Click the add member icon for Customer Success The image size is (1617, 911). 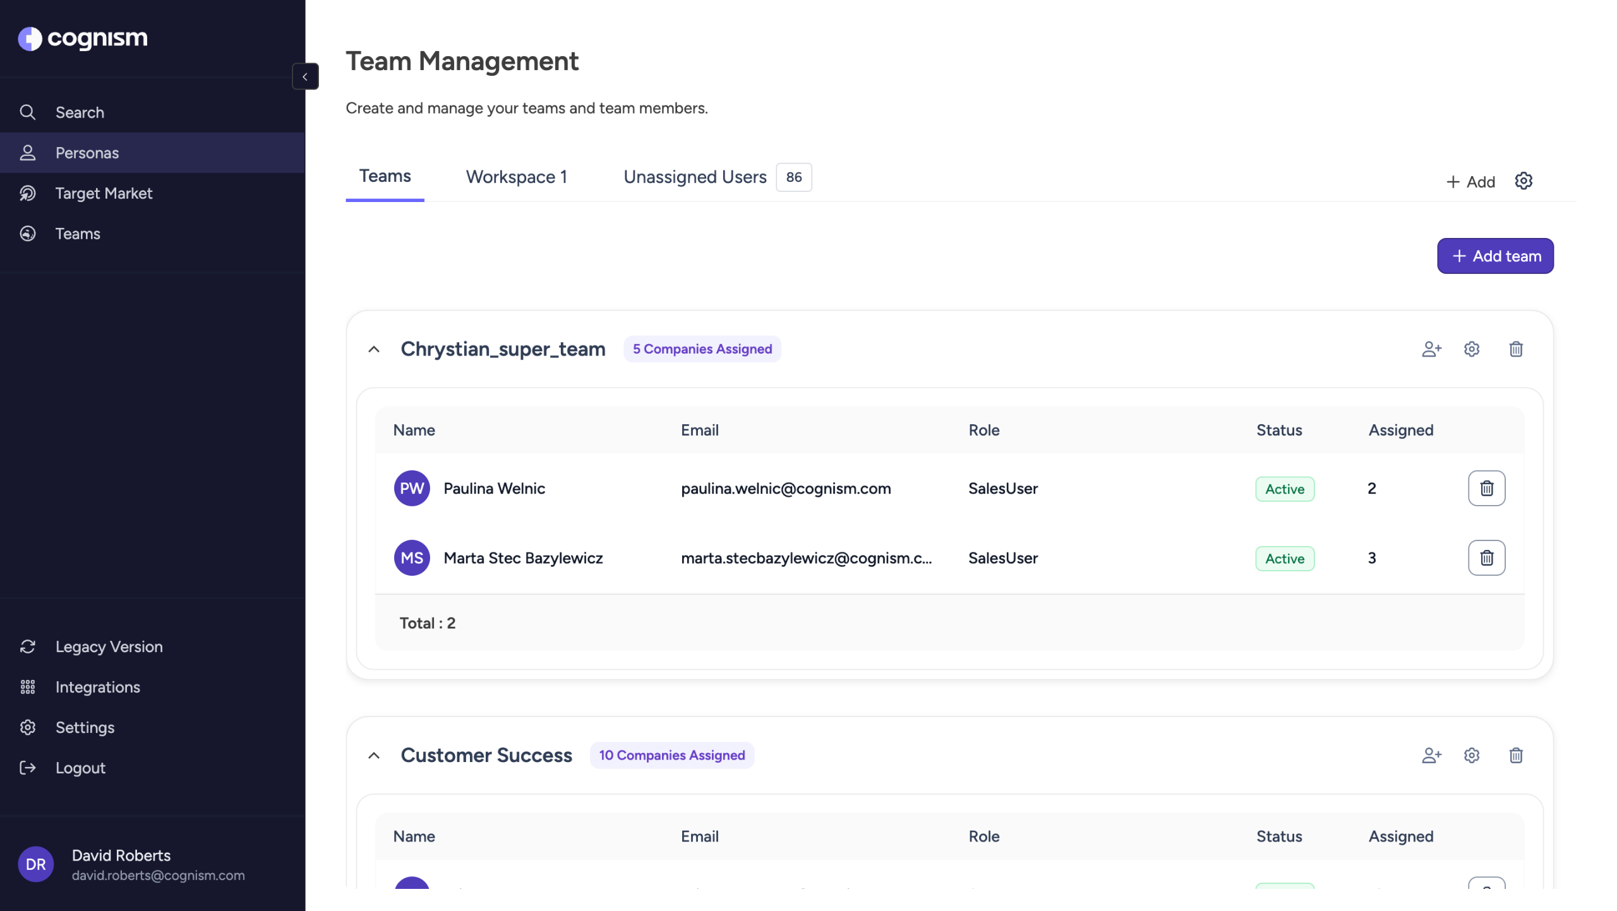[x=1431, y=755]
